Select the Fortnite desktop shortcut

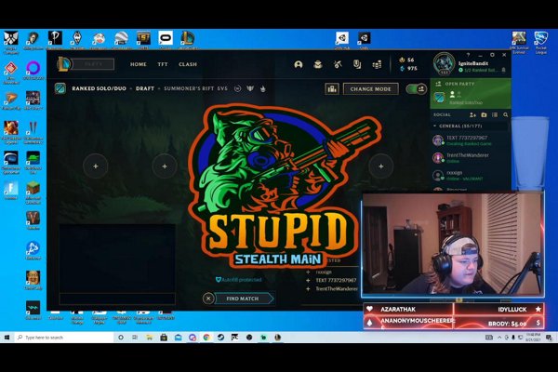click(x=10, y=191)
